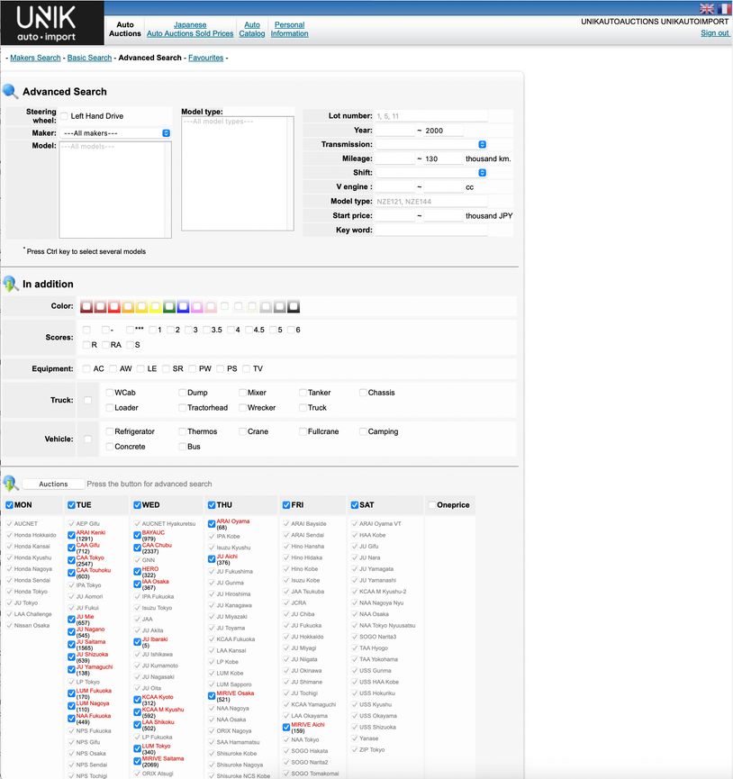Check the Oneprice checkbox

click(x=432, y=505)
